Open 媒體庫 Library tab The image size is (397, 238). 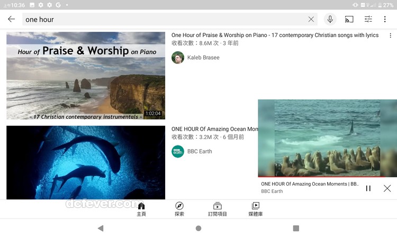pos(256,209)
